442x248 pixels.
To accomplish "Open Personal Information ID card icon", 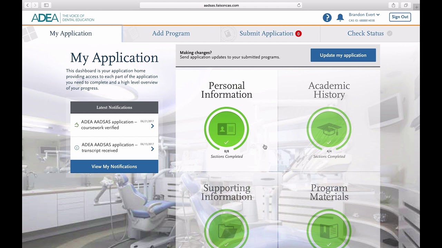I will (227, 129).
